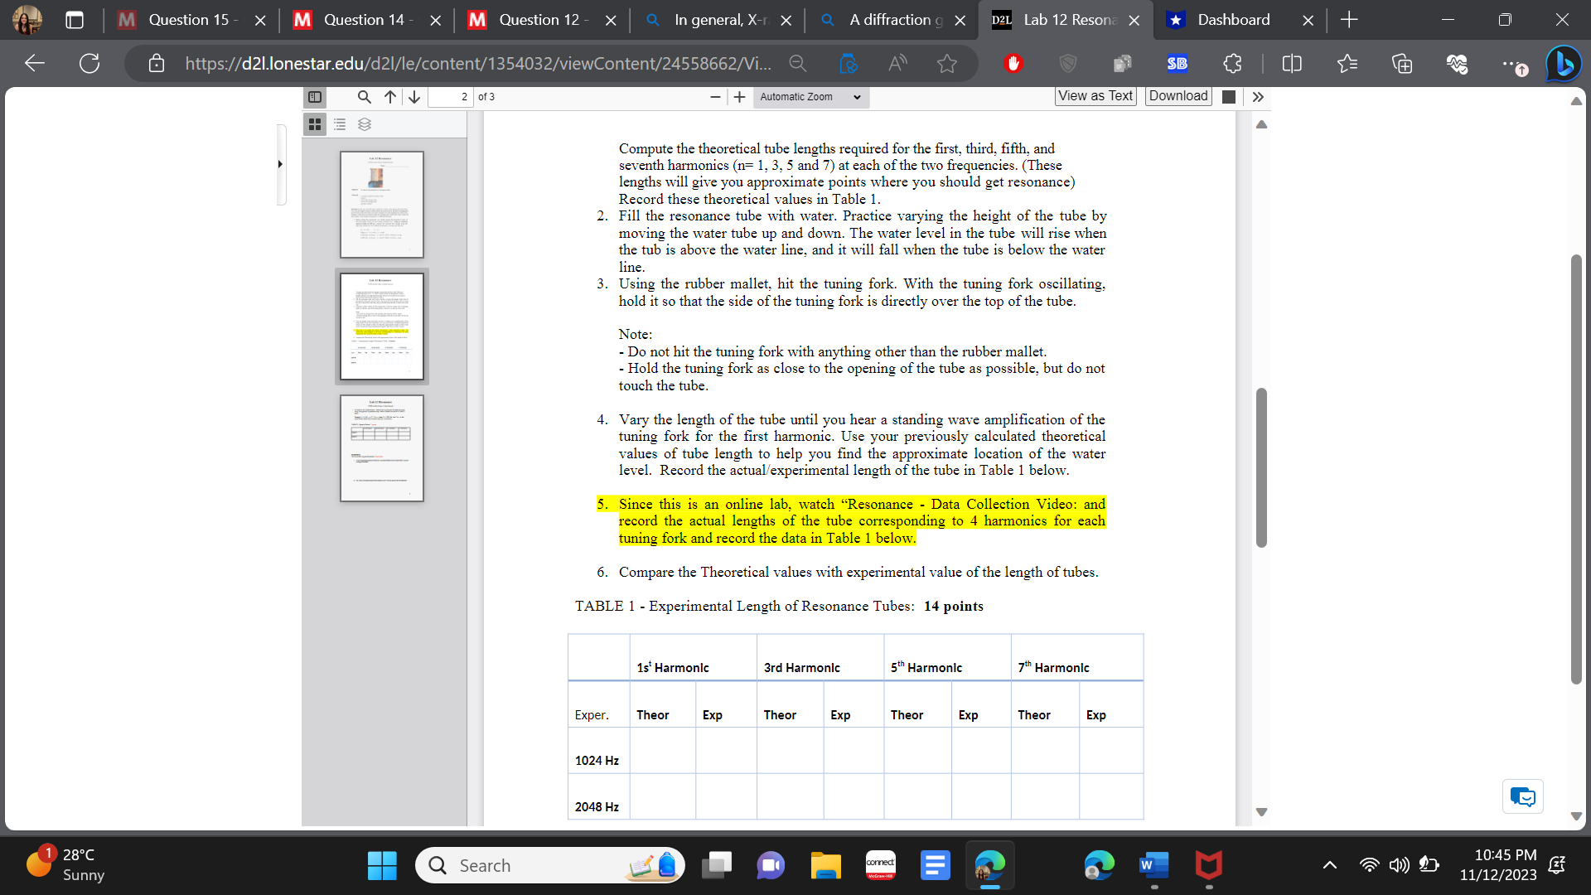This screenshot has width=1591, height=895.
Task: Switch to the Dashboard tab
Action: (1234, 20)
